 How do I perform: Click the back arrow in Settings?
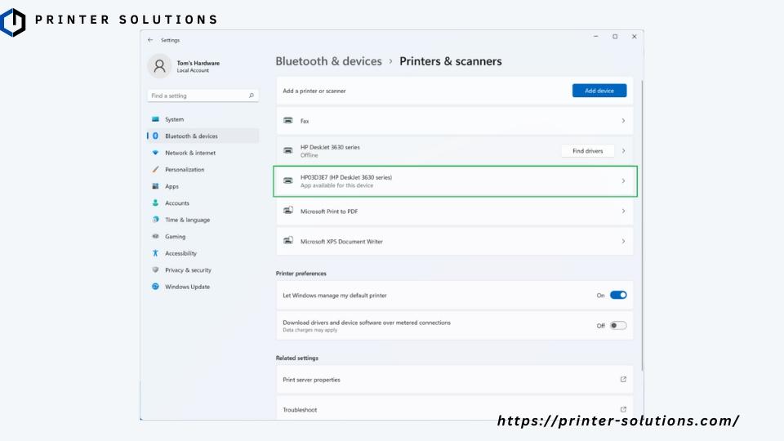150,40
